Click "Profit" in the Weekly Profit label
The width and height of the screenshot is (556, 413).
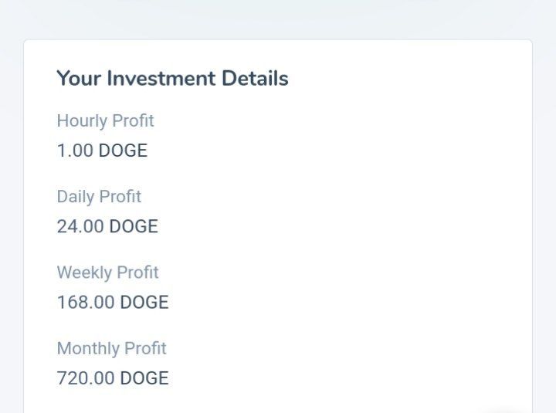point(138,273)
